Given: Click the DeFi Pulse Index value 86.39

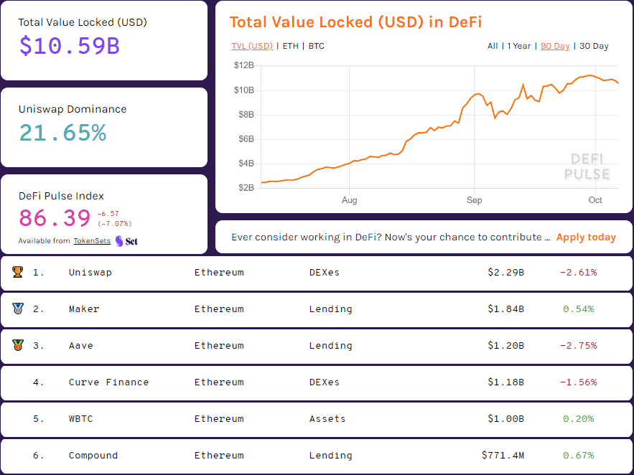Looking at the screenshot, I should click(x=55, y=217).
